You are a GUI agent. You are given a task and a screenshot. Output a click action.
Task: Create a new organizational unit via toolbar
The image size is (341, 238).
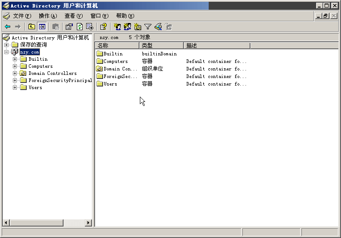(x=138, y=27)
